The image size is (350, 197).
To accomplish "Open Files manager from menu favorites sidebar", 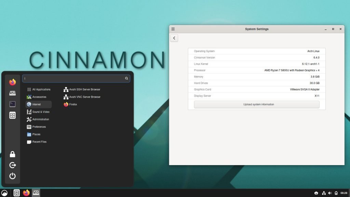I will pos(13,115).
